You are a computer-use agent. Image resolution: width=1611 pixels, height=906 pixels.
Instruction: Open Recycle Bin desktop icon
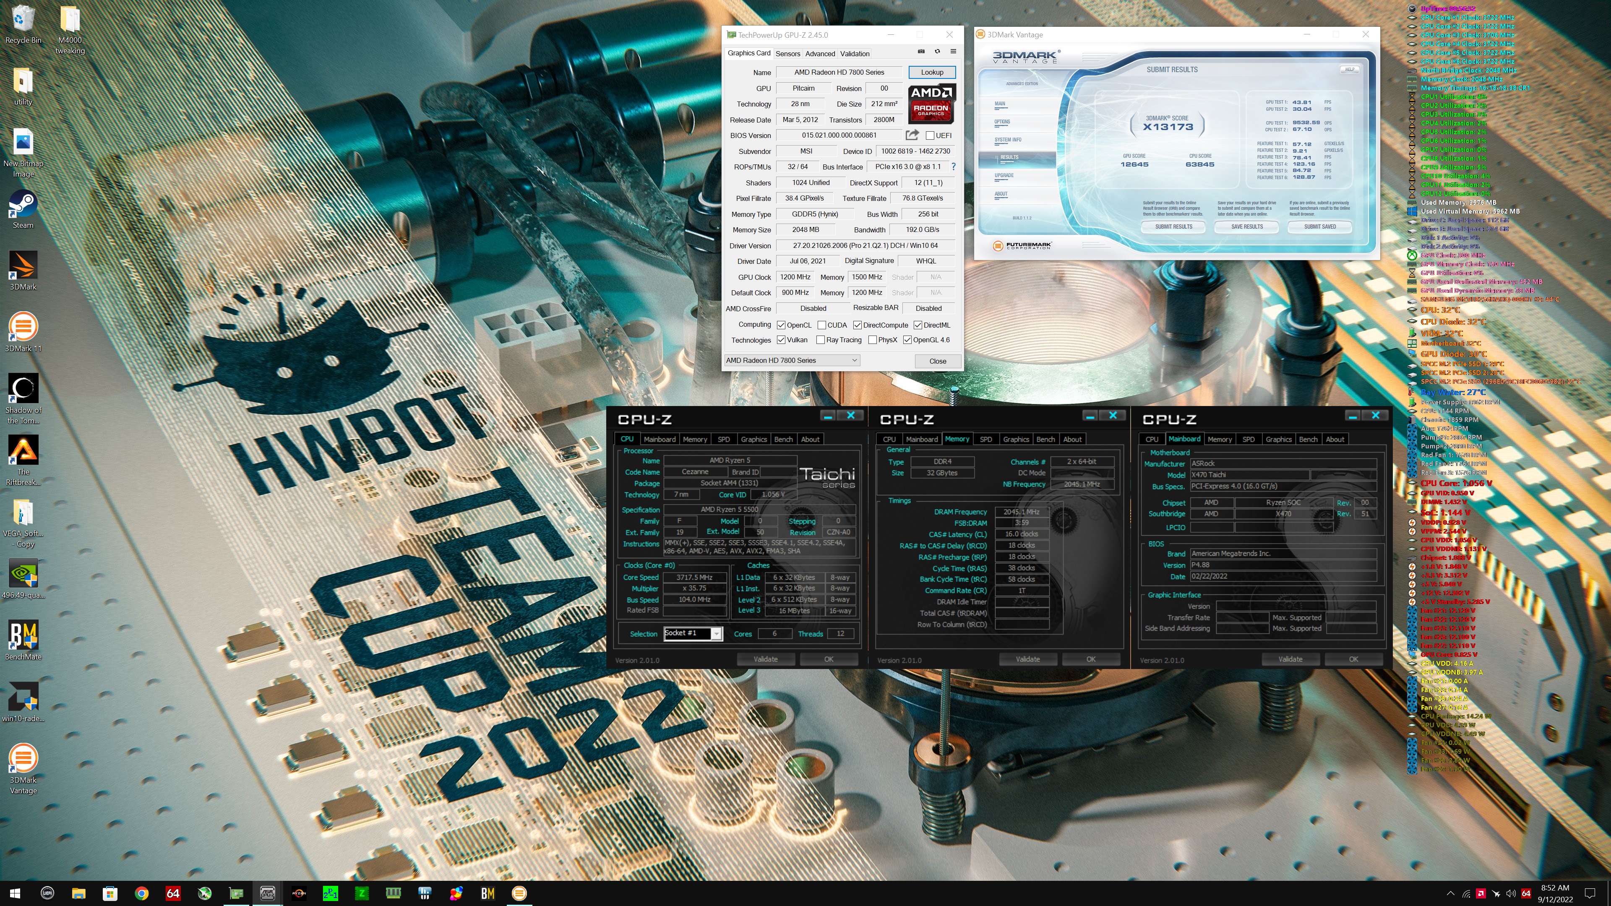[x=23, y=25]
